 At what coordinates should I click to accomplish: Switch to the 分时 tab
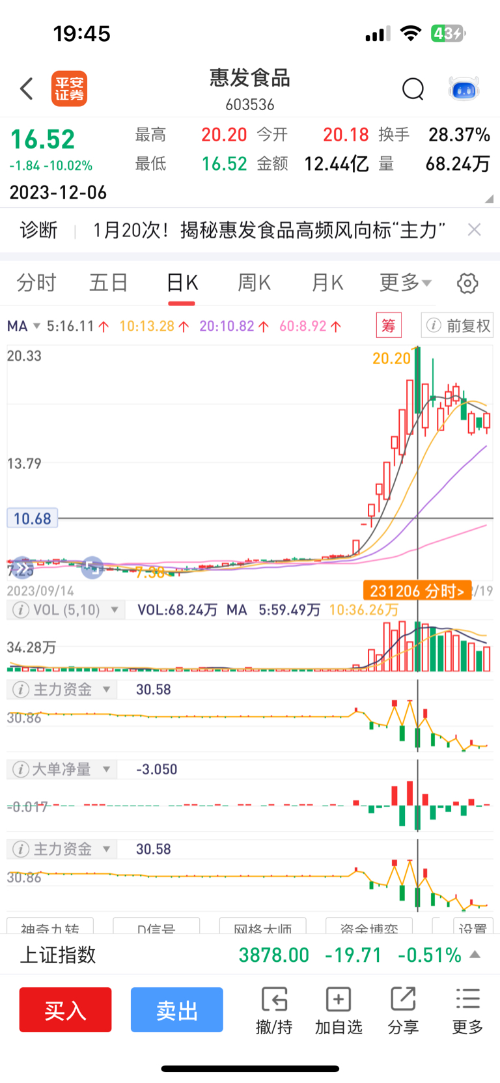coord(36,283)
